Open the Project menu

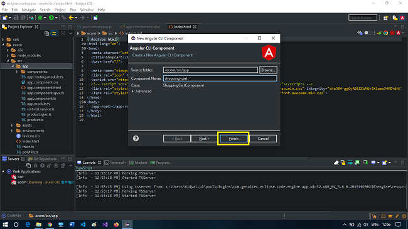click(60, 10)
